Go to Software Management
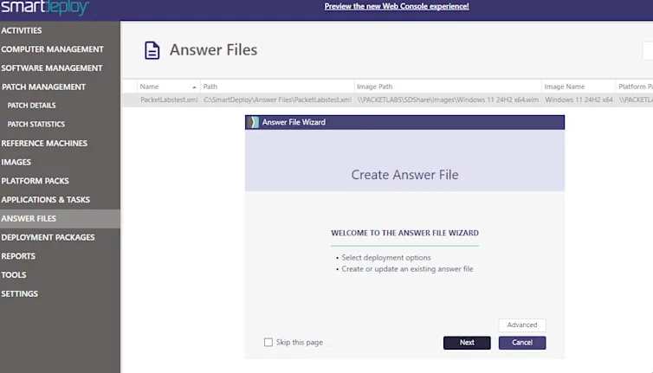 point(52,68)
